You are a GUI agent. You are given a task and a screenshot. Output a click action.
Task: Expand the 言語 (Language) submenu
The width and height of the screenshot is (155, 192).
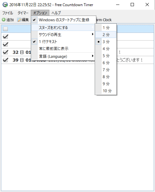(x=63, y=56)
